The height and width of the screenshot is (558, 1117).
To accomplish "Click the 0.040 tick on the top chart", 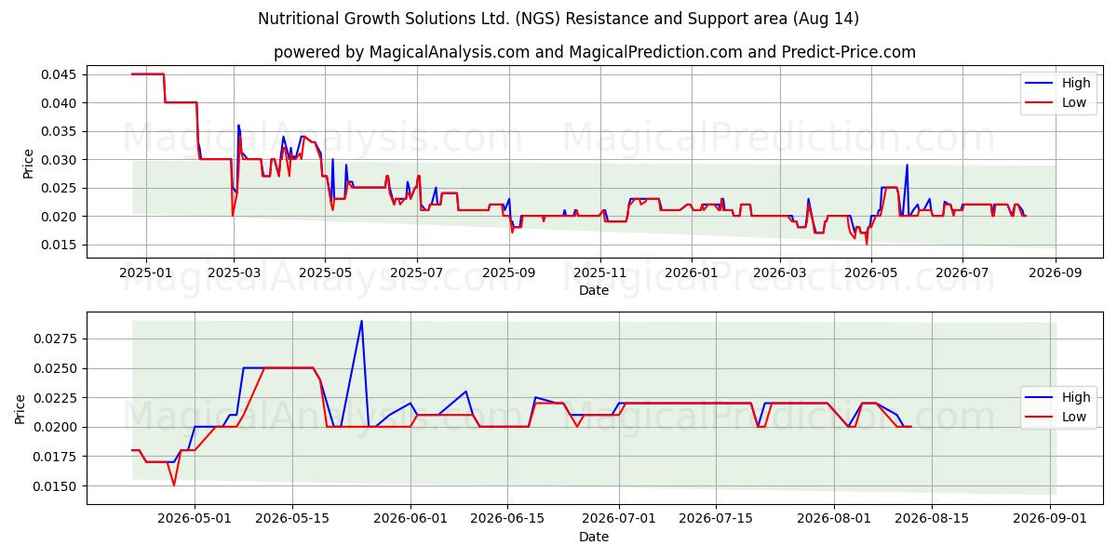I will 61,102.
